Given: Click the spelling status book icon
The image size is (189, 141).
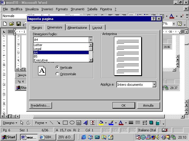Looking at the screenshot, I should 165,130.
